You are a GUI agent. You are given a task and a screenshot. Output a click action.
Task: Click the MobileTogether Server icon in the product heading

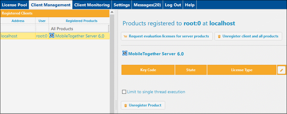[x=125, y=53]
